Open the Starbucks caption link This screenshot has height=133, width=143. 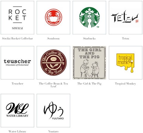(89, 39)
